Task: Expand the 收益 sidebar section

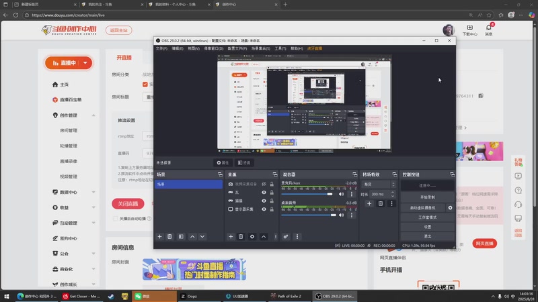Action: (93, 207)
